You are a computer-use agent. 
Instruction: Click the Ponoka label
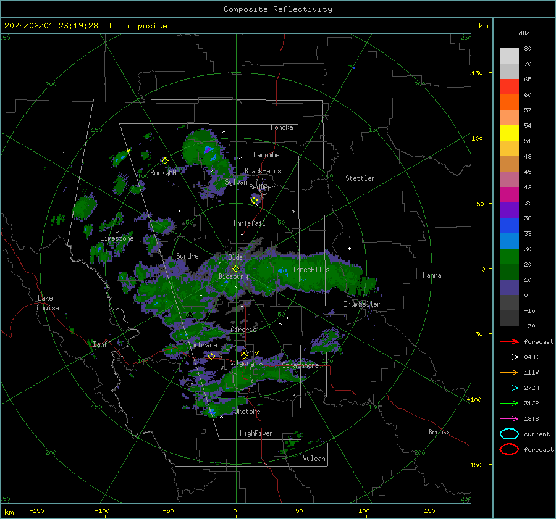(x=282, y=128)
